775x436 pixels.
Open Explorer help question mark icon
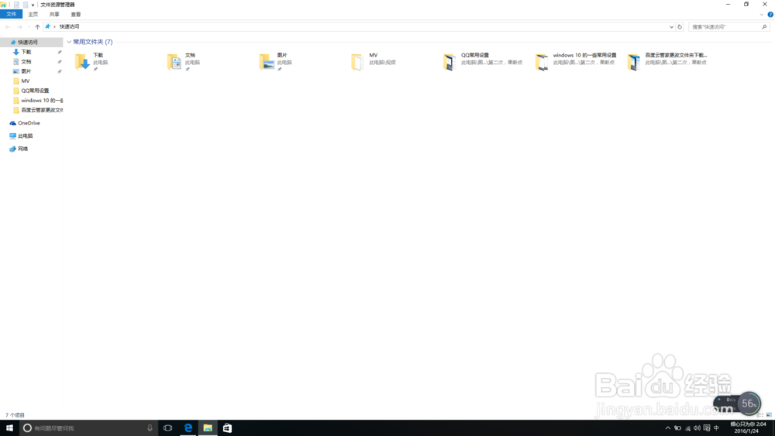(770, 14)
